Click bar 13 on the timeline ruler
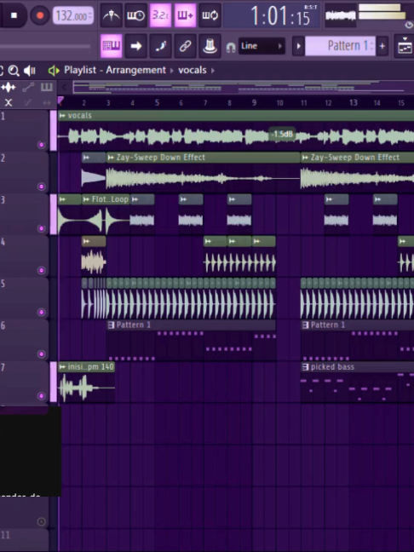Viewport: 414px width, 552px height. [354, 102]
